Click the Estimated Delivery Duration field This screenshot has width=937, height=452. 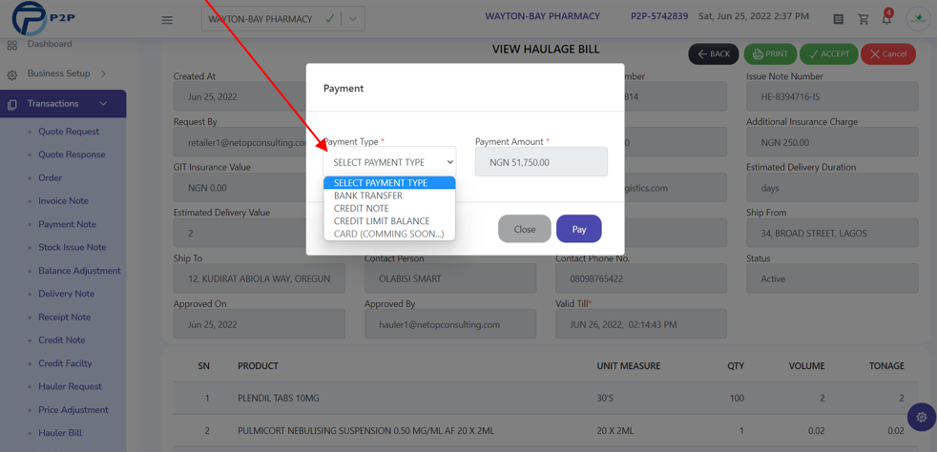832,188
